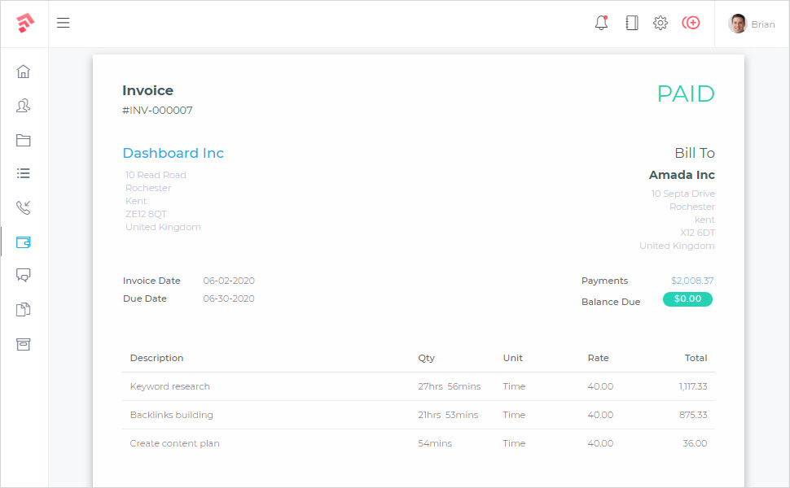The width and height of the screenshot is (790, 488).
Task: Open the phone calls sidebar icon
Action: [x=24, y=207]
